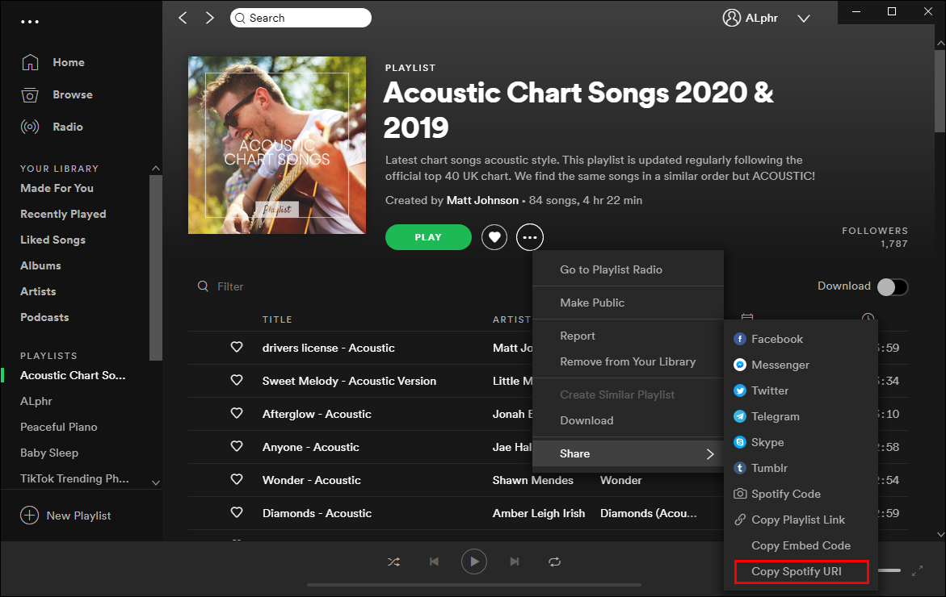Like the drivers license - Acoustic track
Screen dimensions: 946x597
(237, 348)
